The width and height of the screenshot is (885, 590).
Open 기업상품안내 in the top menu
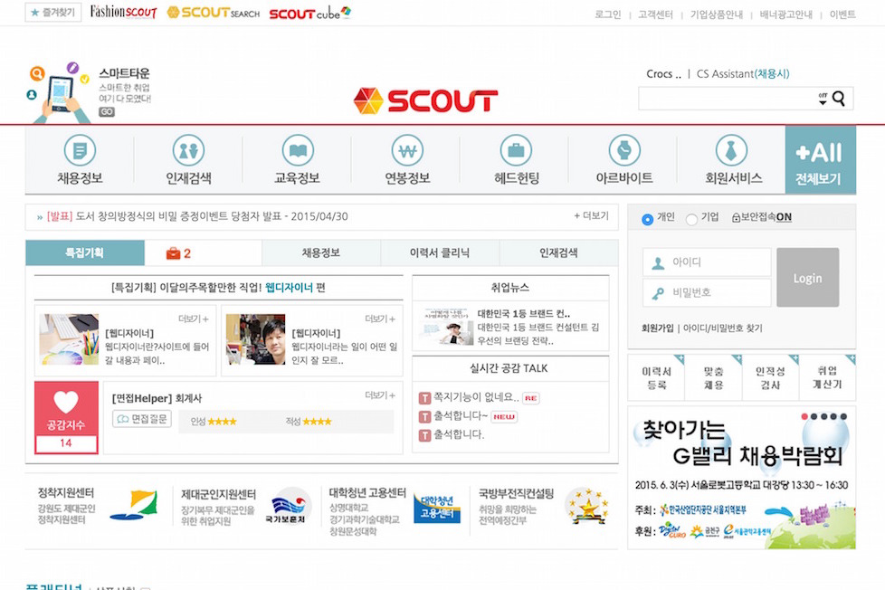[717, 14]
